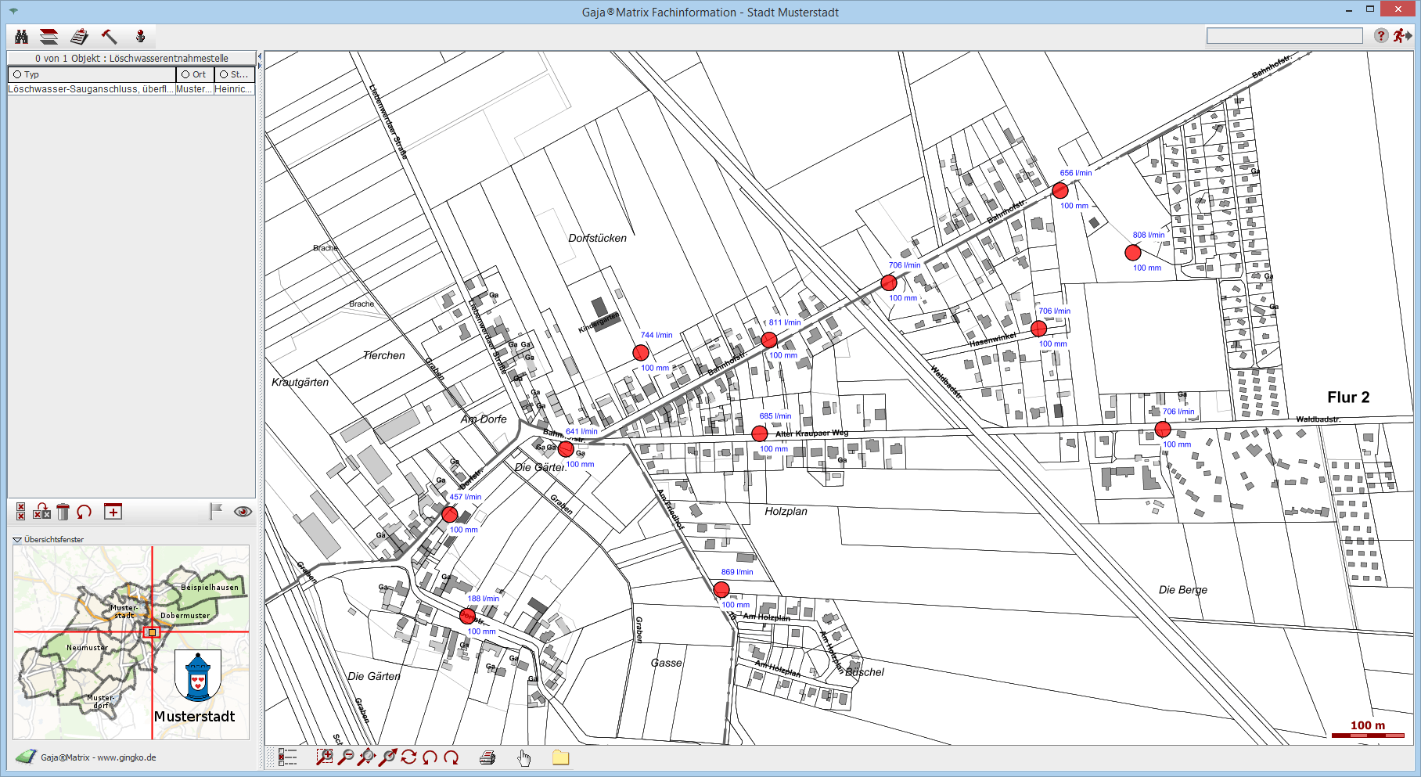Screen dimensions: 1421x777
Task: Select the hammer tool icon
Action: (109, 37)
